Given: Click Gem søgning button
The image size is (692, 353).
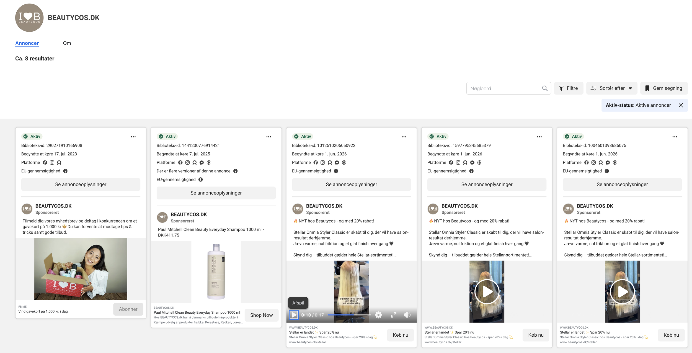Looking at the screenshot, I should [664, 88].
